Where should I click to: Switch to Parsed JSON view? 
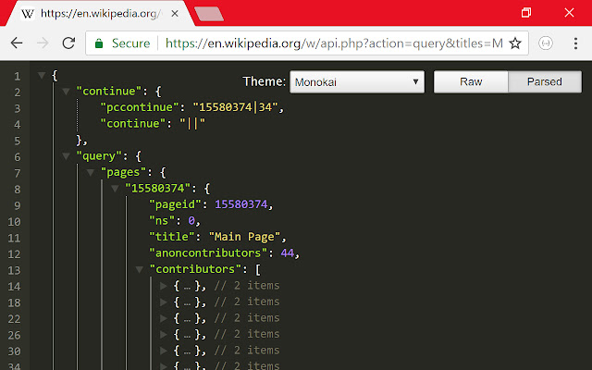point(545,81)
